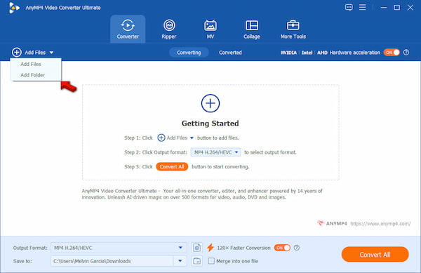Click the lightning bolt faster conversion icon
421x273 pixels.
[x=210, y=248]
